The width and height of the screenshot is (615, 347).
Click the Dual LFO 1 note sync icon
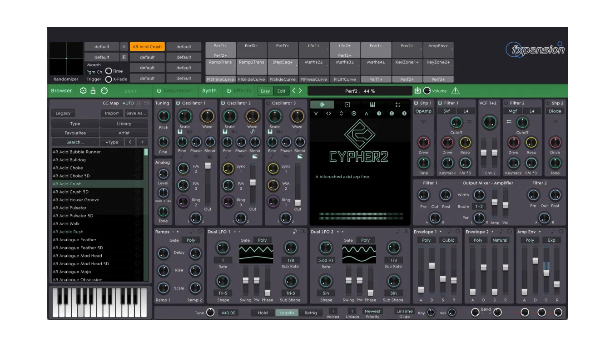pos(294,232)
